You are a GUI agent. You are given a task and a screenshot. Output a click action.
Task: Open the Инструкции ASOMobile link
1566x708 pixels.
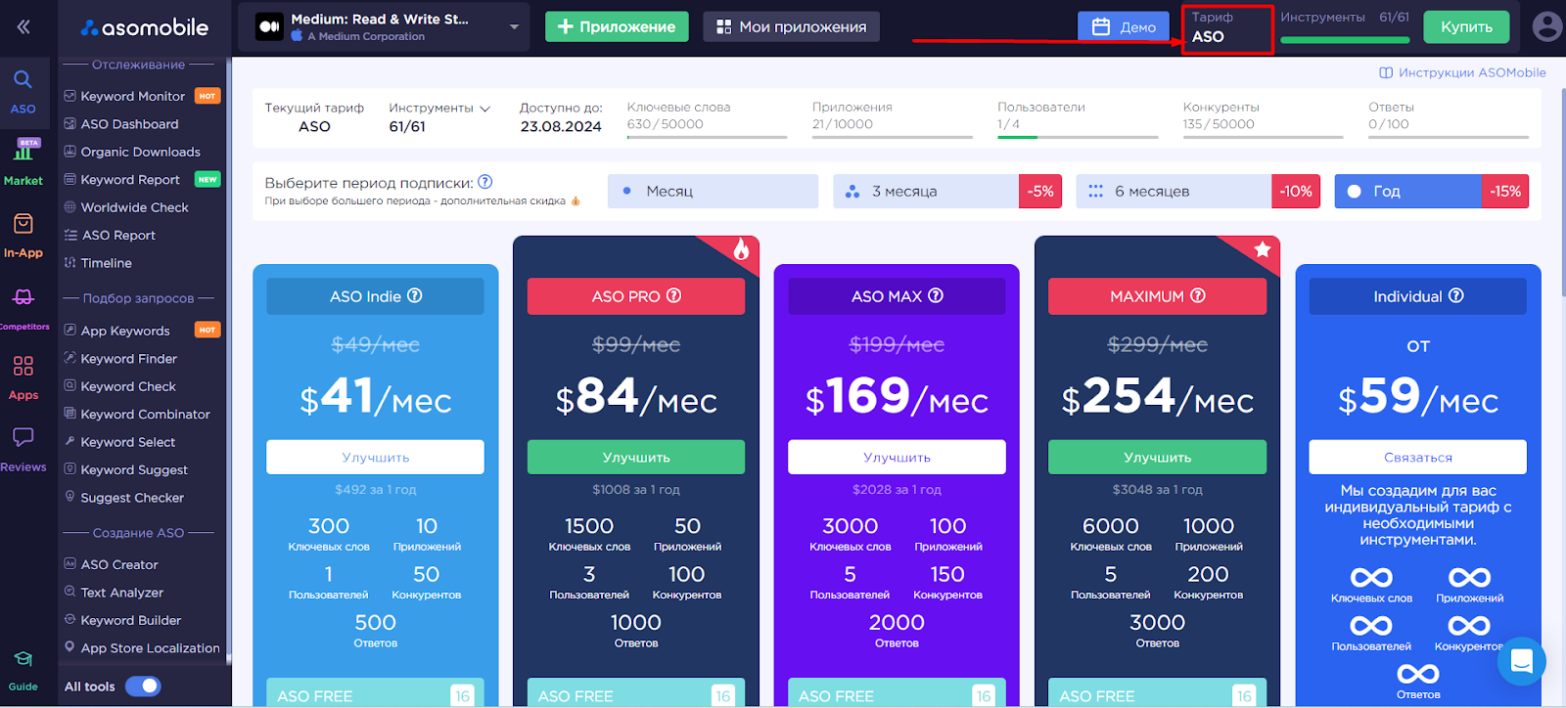click(x=1462, y=72)
